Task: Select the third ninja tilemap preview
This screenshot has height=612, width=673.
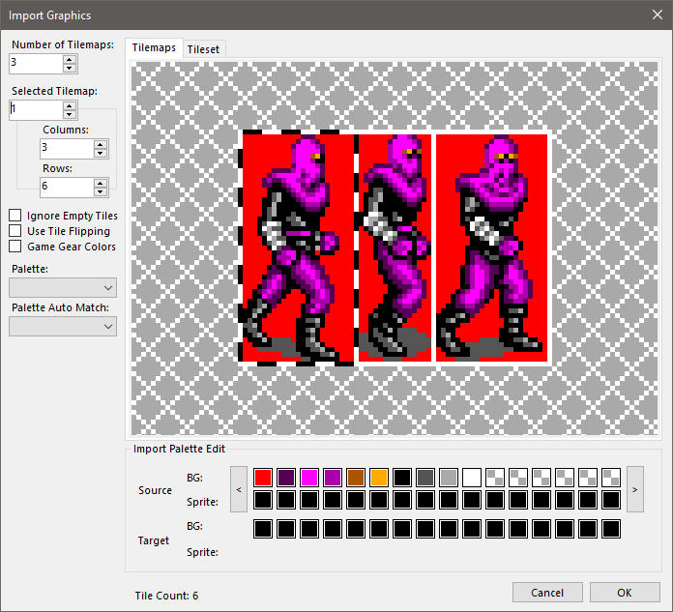Action: click(x=491, y=248)
